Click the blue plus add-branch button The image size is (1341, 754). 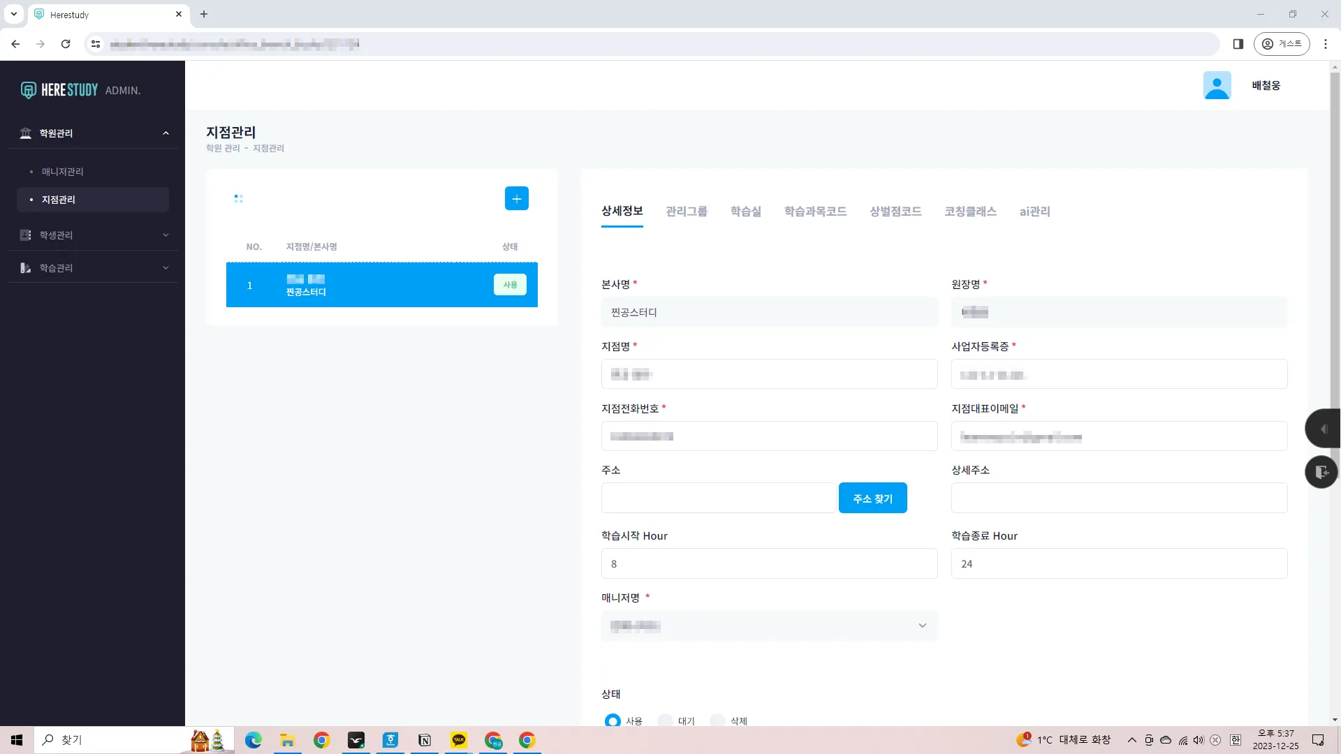tap(516, 199)
